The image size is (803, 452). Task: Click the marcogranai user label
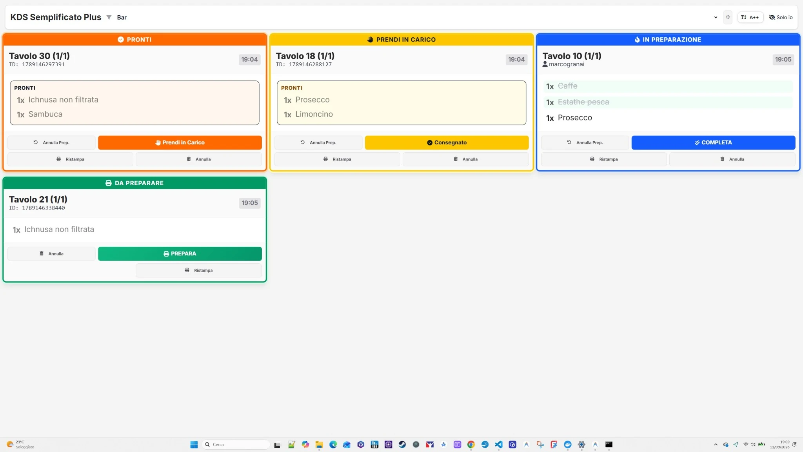pos(563,64)
